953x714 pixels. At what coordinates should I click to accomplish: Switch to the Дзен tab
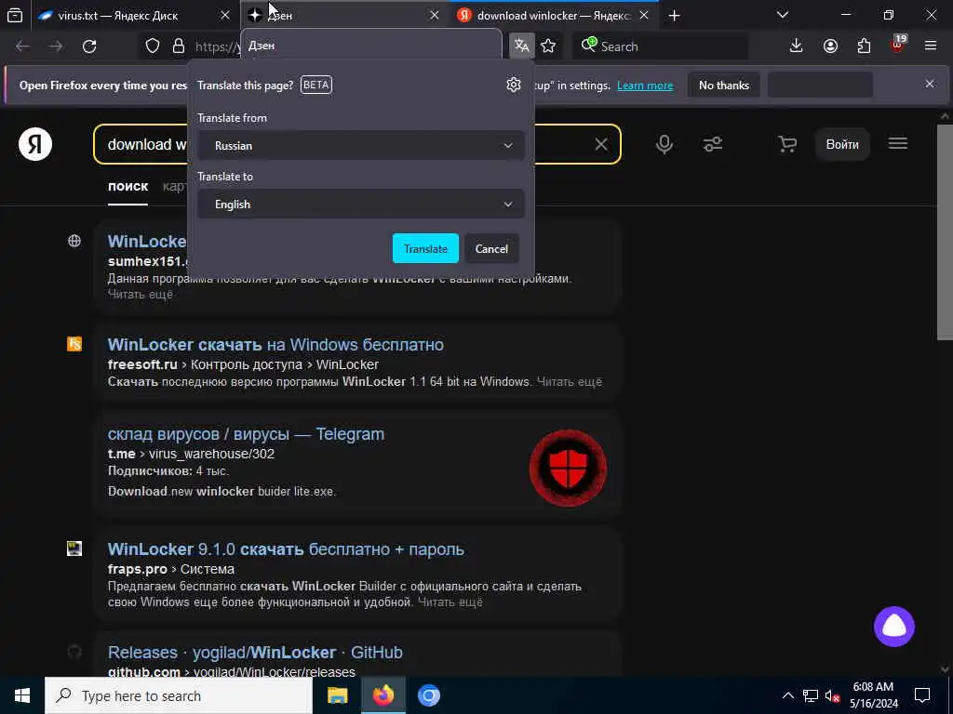[345, 16]
